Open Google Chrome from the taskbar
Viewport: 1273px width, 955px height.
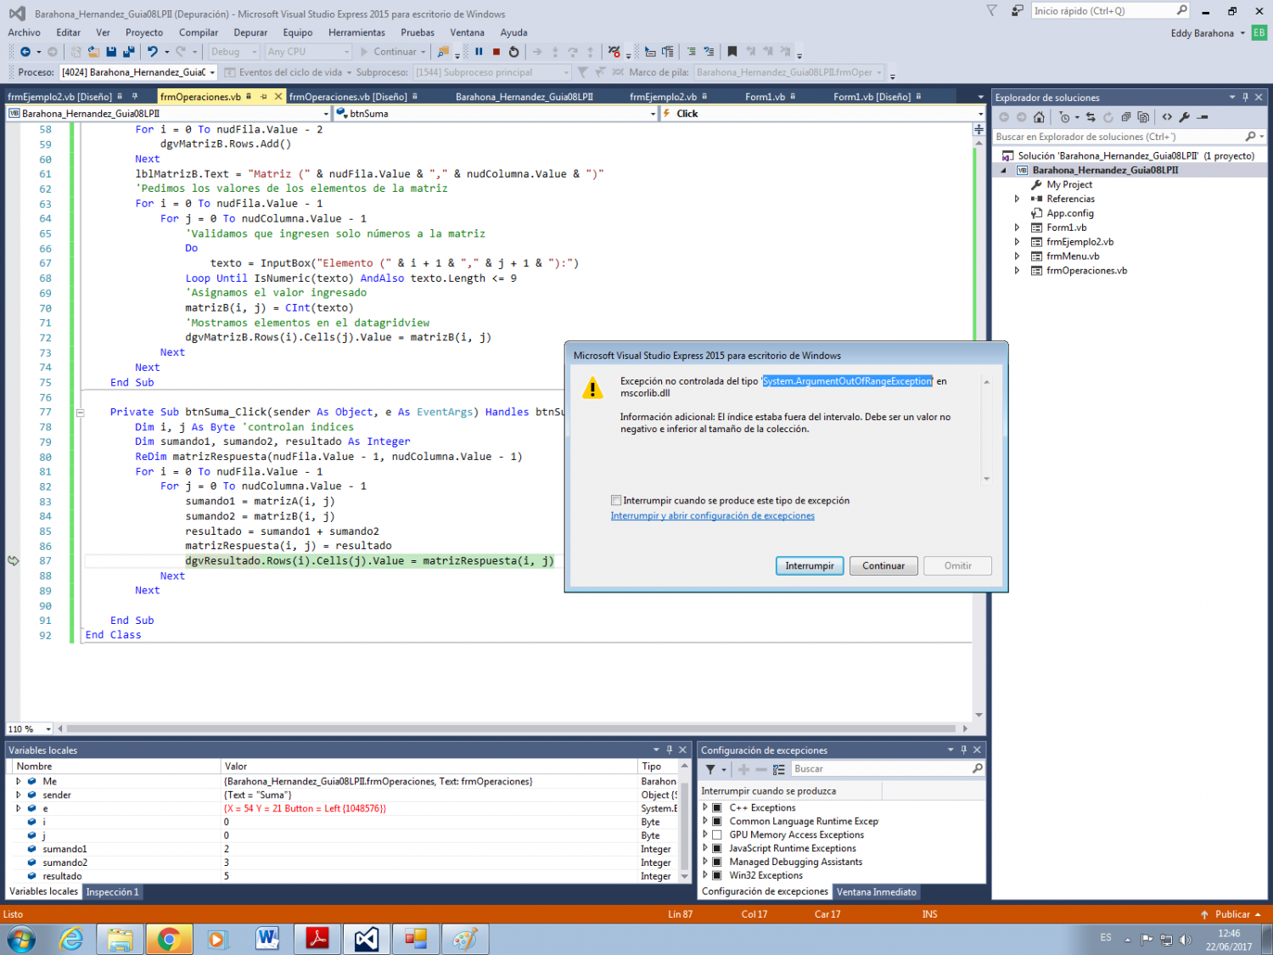(168, 939)
